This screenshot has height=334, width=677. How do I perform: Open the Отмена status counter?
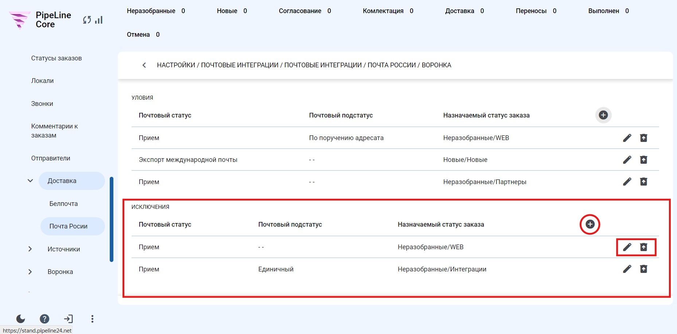(143, 35)
